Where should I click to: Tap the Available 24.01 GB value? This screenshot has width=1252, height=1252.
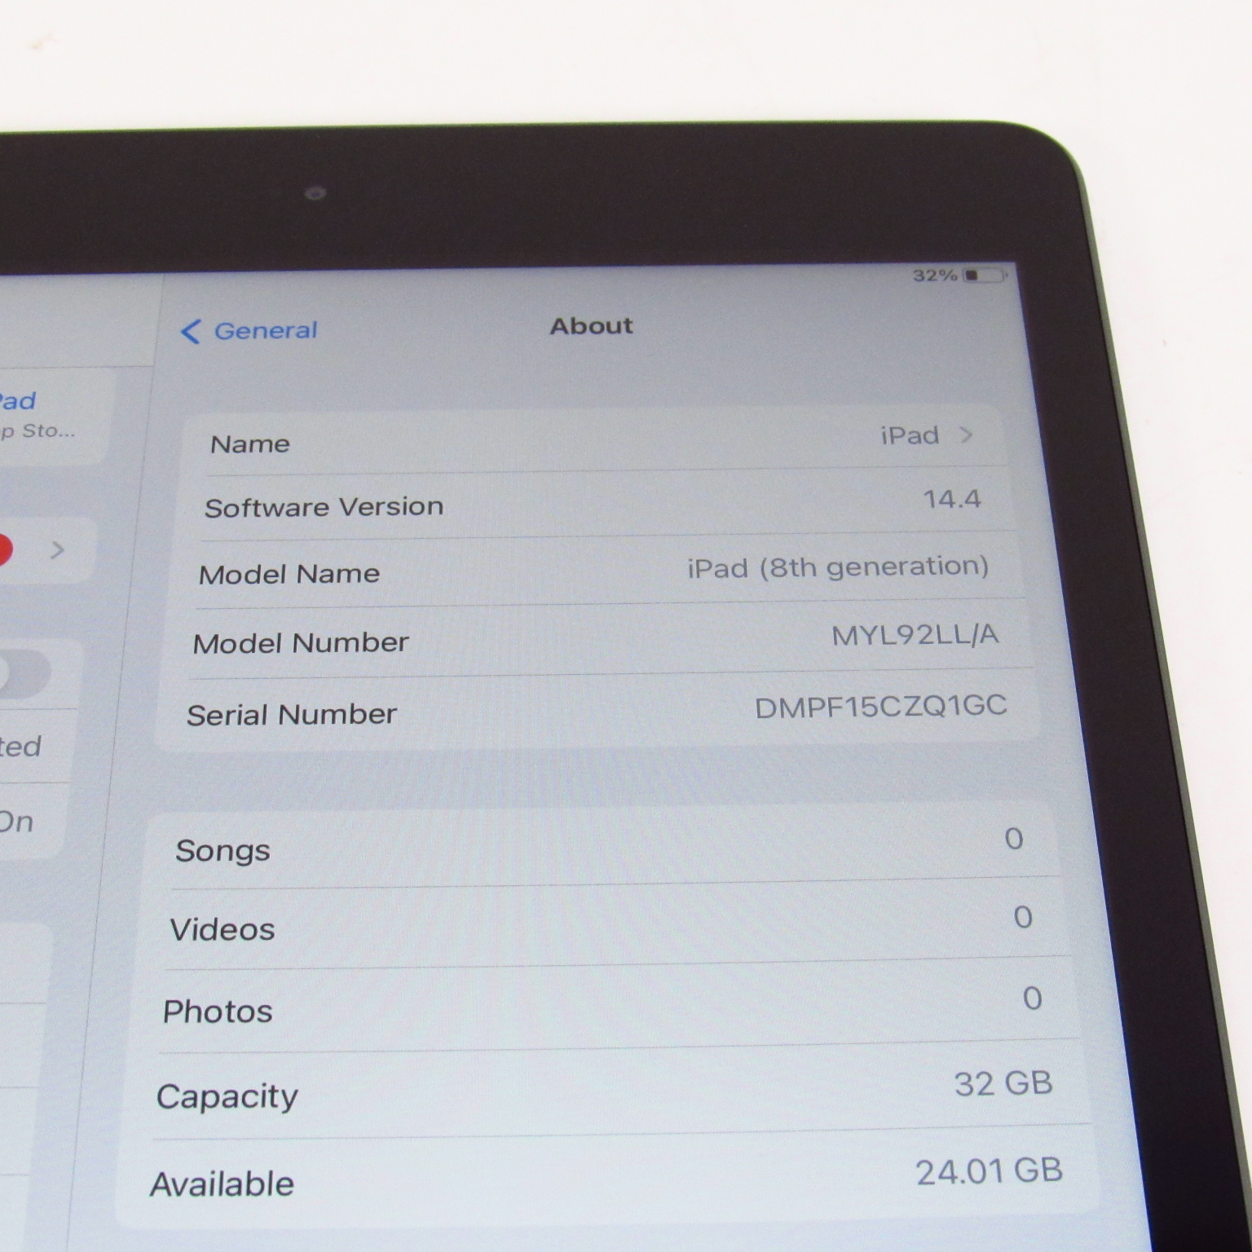[x=989, y=1172]
